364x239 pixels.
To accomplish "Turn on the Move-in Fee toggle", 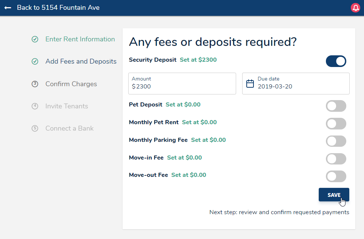I will (x=336, y=159).
